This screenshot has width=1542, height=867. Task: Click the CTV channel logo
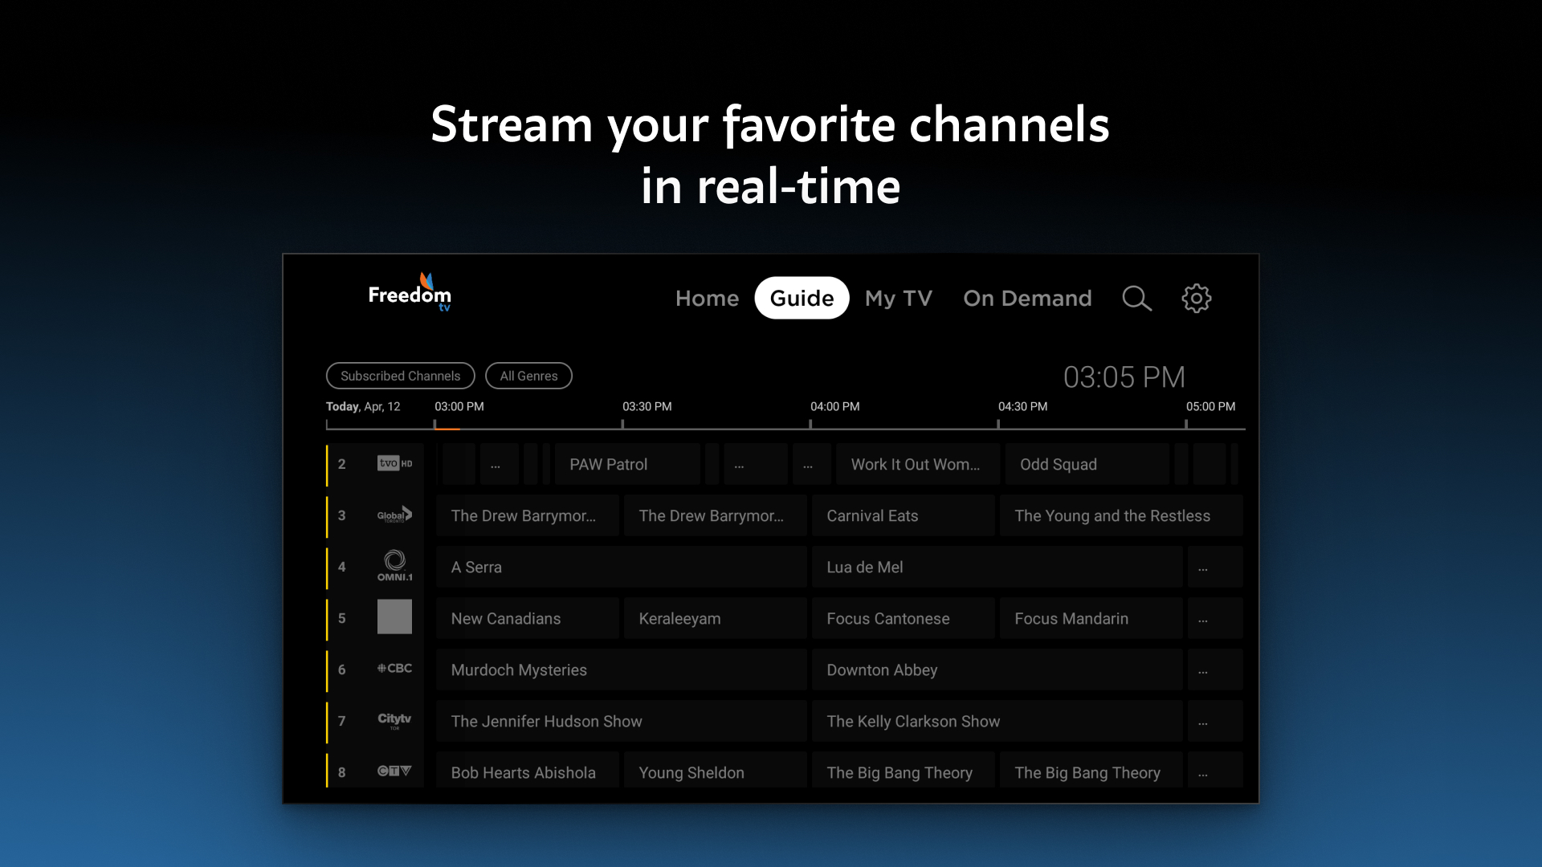click(x=394, y=771)
